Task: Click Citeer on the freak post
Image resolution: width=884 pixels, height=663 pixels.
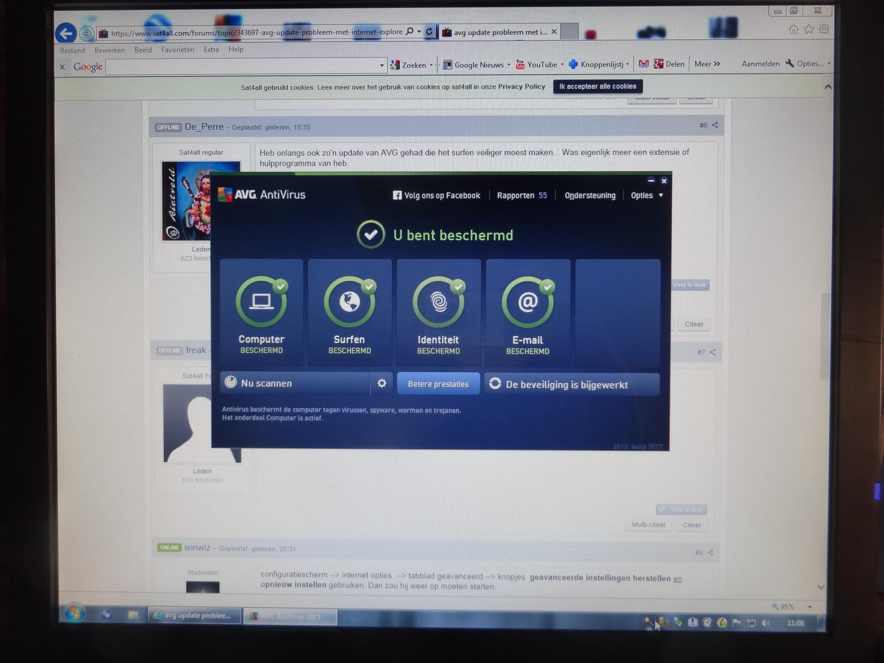Action: point(692,525)
